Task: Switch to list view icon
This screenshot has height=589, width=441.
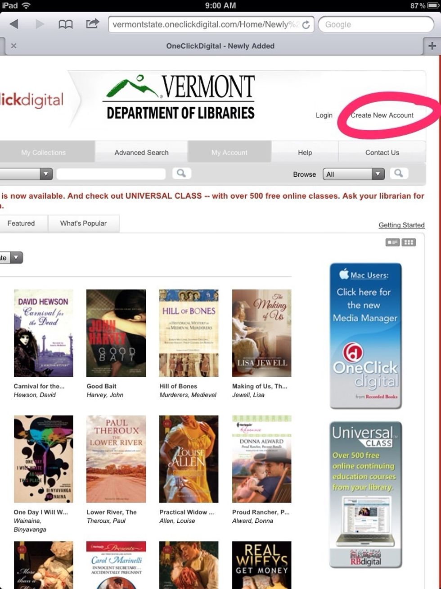Action: (x=392, y=242)
